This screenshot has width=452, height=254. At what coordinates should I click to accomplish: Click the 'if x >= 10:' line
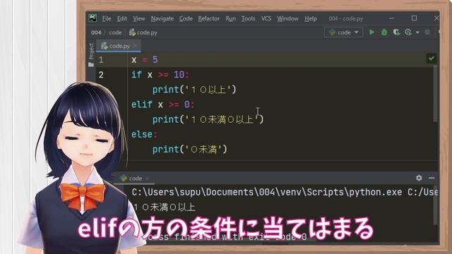pos(160,75)
